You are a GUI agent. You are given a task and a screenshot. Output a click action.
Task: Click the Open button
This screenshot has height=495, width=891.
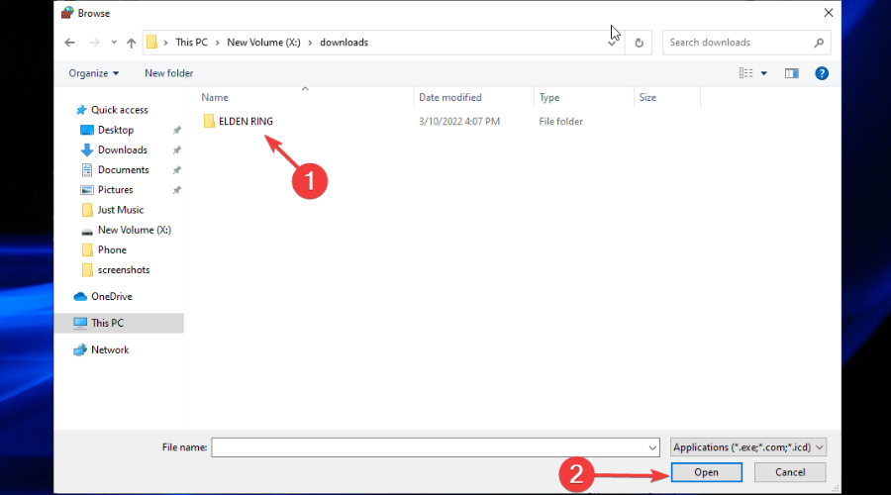point(706,472)
